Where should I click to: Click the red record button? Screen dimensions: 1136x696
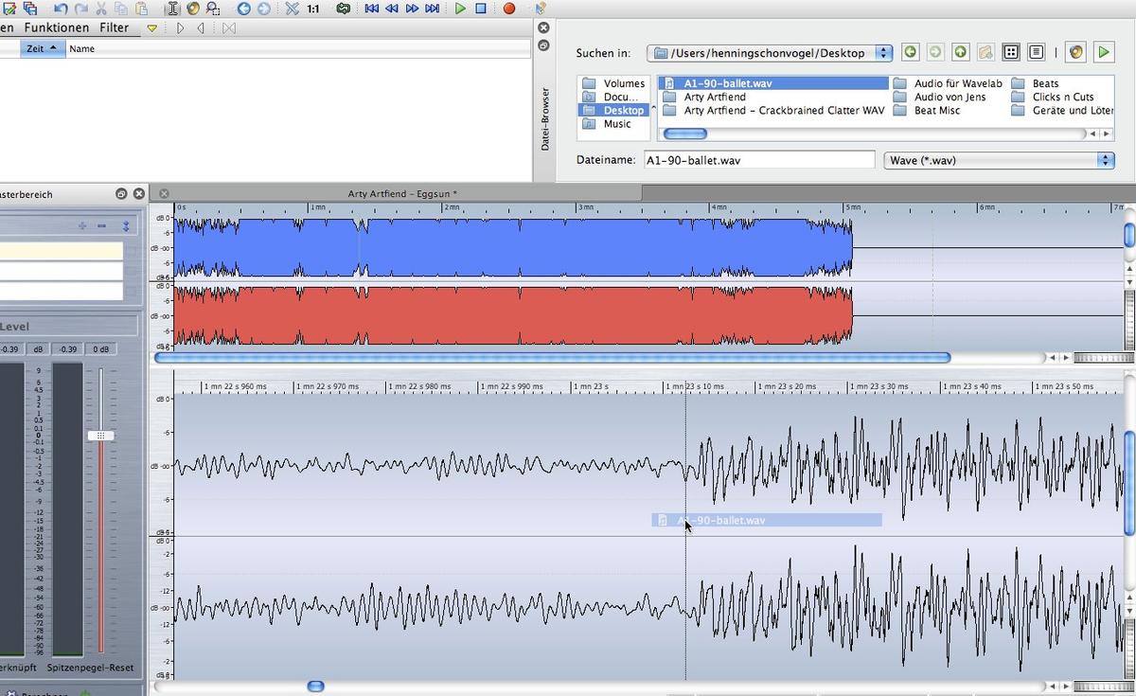point(509,9)
